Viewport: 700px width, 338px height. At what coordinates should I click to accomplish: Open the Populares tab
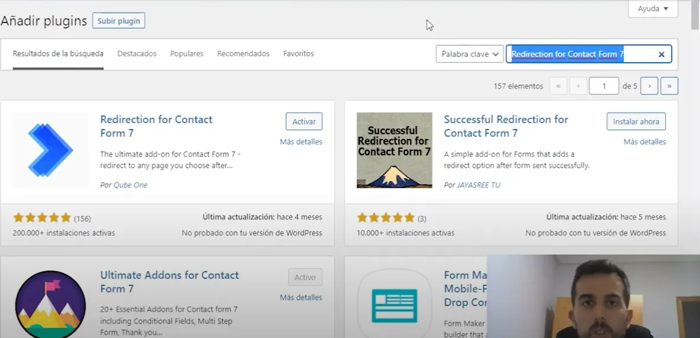coord(186,54)
